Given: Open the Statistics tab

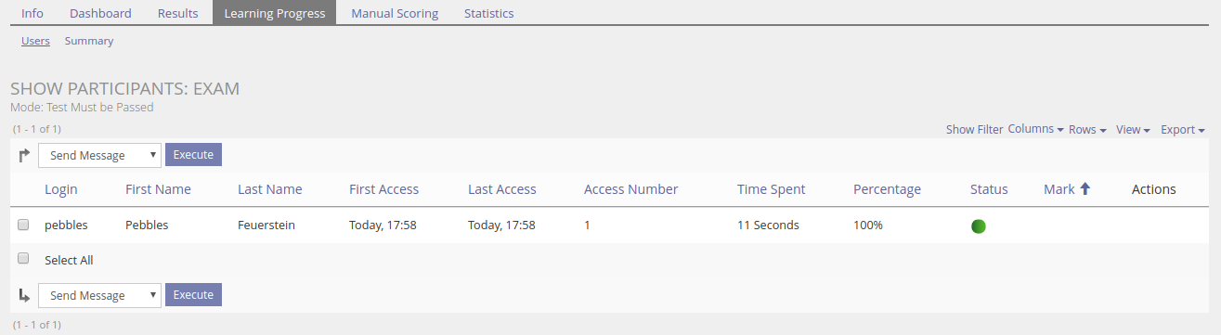Looking at the screenshot, I should click(x=488, y=13).
